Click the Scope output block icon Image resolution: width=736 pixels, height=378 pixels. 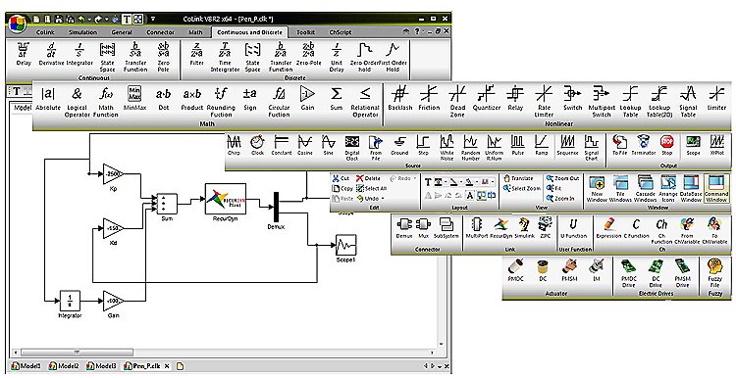(x=693, y=145)
